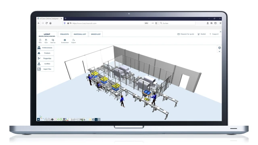Click the single green arrow icon
The height and width of the screenshot is (145, 258).
58,120
